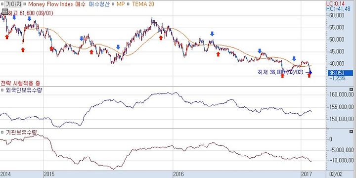Toggle the marker before 외국인보유수량

coord(2,90)
